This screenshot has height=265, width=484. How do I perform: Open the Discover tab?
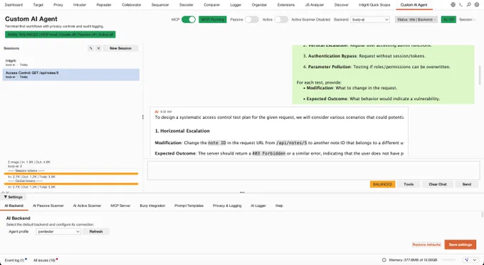point(342,5)
